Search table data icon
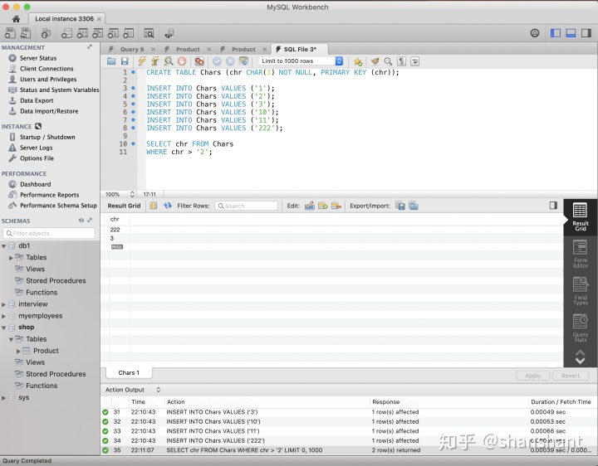The height and width of the screenshot is (466, 598). pos(149,33)
